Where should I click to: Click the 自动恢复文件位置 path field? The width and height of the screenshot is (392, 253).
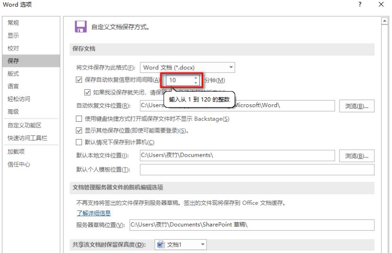[x=237, y=106]
